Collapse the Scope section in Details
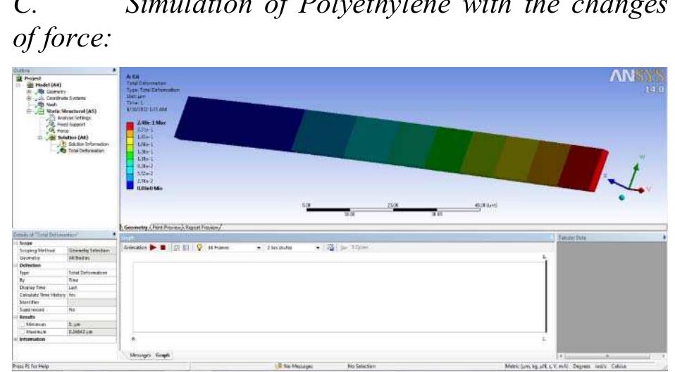 point(16,244)
